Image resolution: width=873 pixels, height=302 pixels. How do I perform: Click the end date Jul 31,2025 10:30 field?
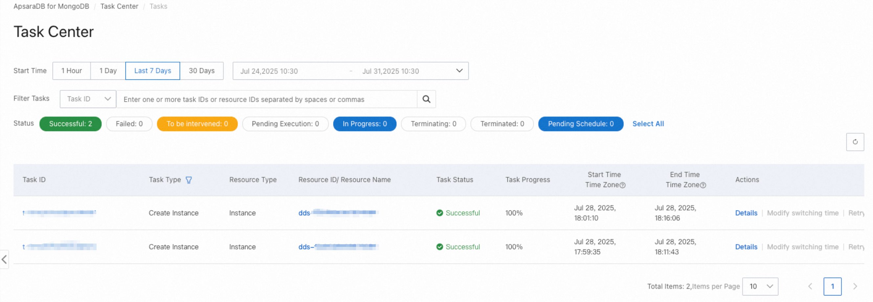click(x=391, y=71)
